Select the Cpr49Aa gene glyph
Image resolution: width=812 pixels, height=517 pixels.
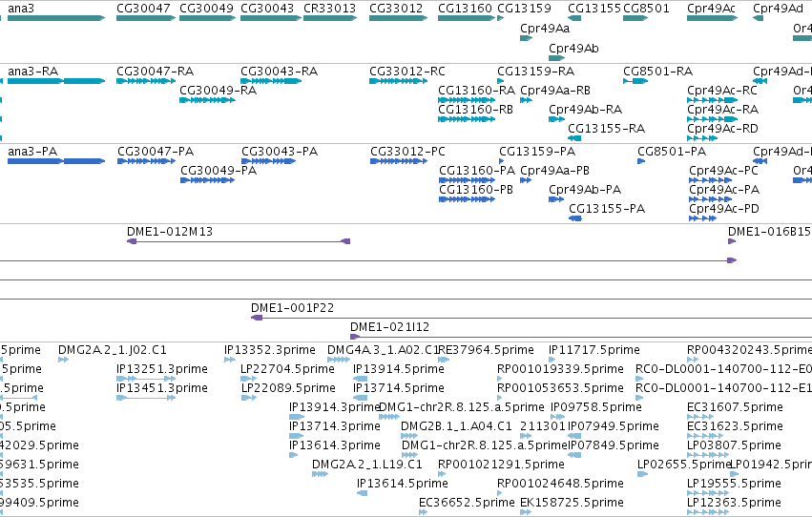(526, 38)
